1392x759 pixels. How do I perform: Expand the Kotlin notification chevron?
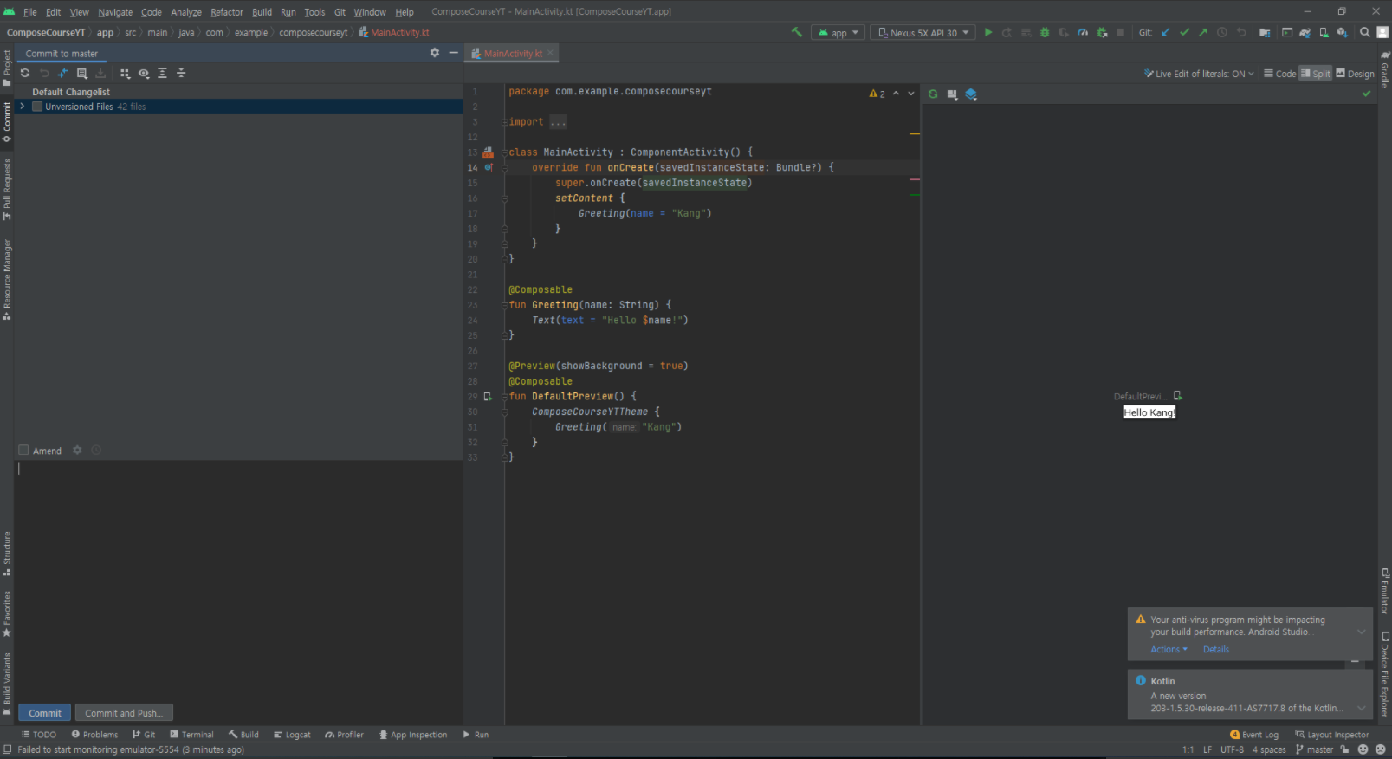point(1361,708)
